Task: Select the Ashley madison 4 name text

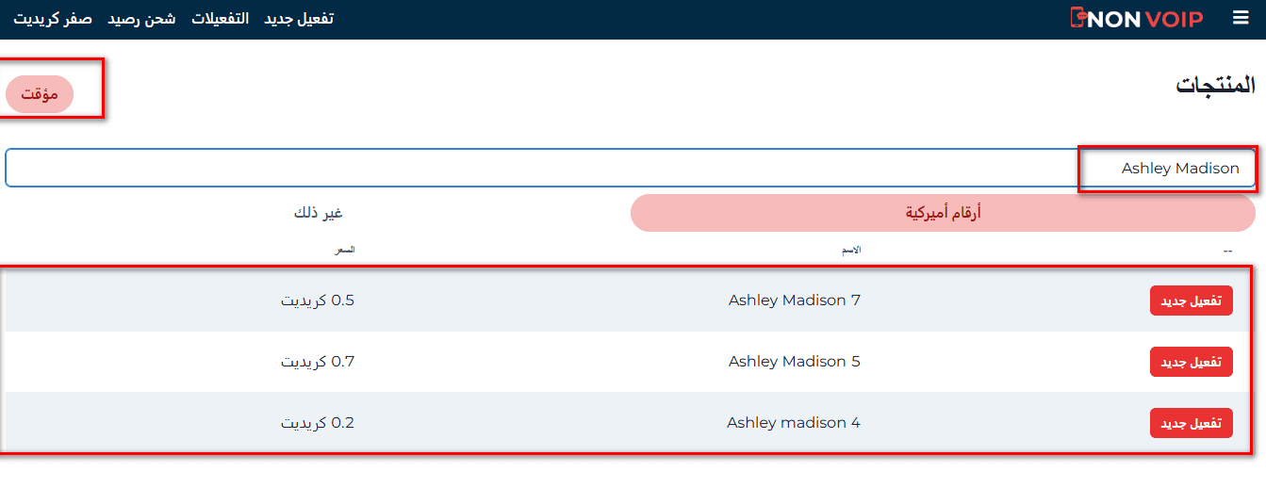Action: click(794, 423)
